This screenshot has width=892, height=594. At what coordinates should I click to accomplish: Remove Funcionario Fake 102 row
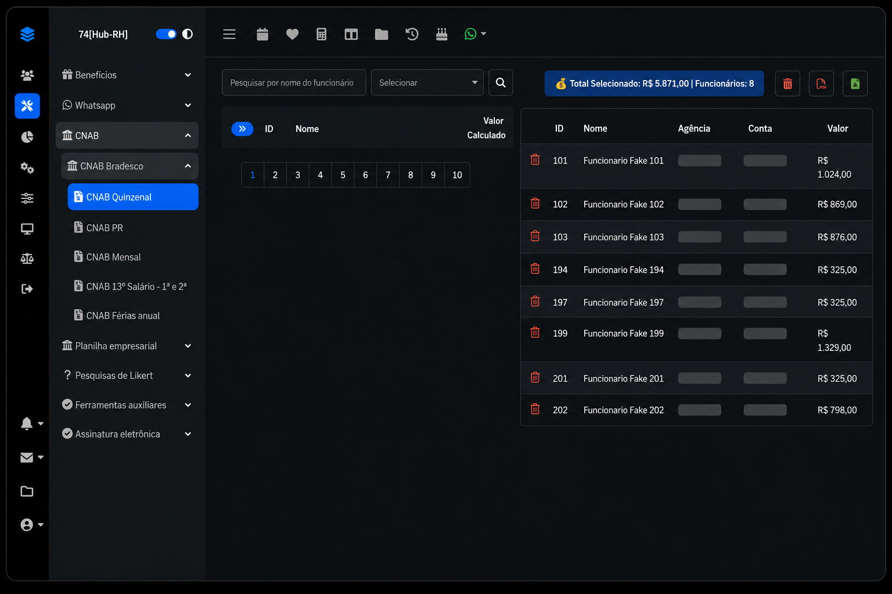click(x=535, y=204)
